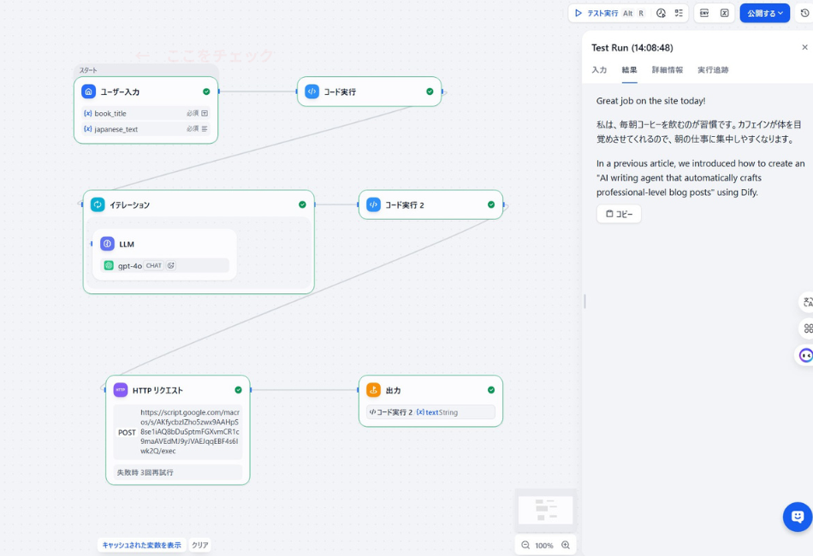Open the 実行追跡 tracing tab
Image resolution: width=813 pixels, height=556 pixels.
click(713, 70)
